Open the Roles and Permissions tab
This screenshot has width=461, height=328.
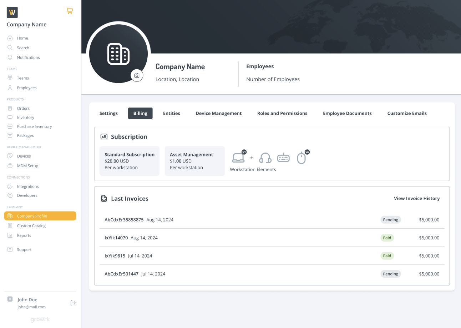coord(282,113)
